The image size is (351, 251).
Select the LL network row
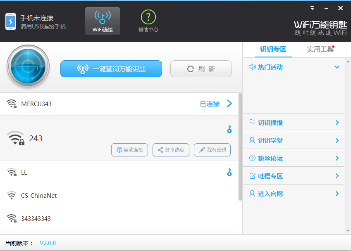click(119, 173)
